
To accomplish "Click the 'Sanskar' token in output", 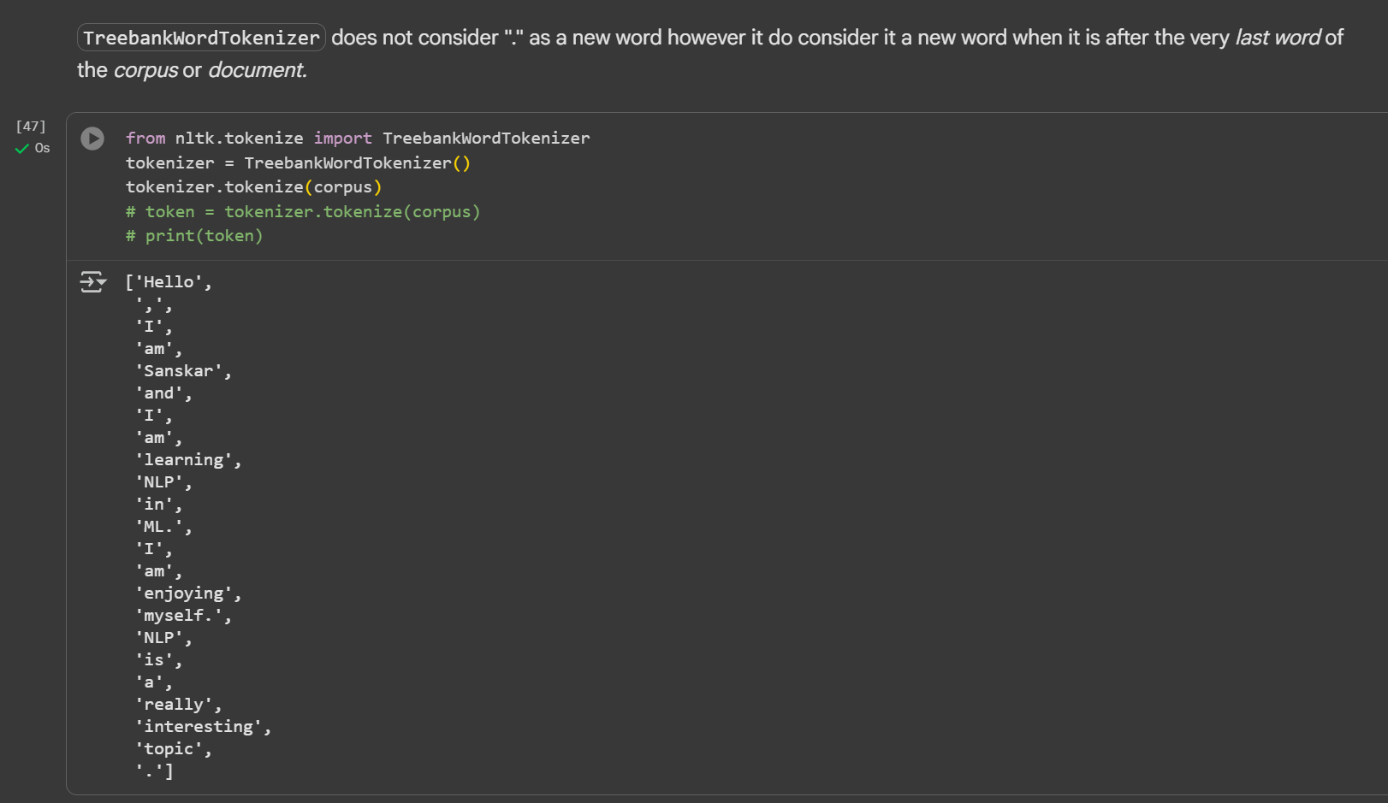I will [x=178, y=371].
